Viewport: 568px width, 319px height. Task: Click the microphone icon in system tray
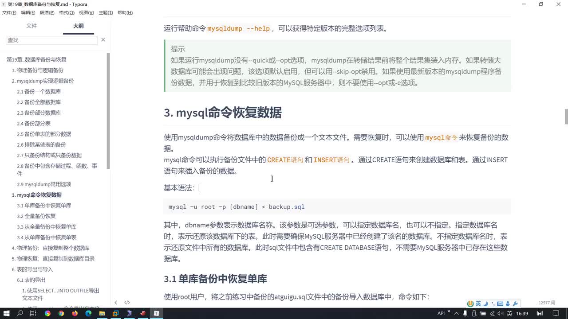(465, 313)
